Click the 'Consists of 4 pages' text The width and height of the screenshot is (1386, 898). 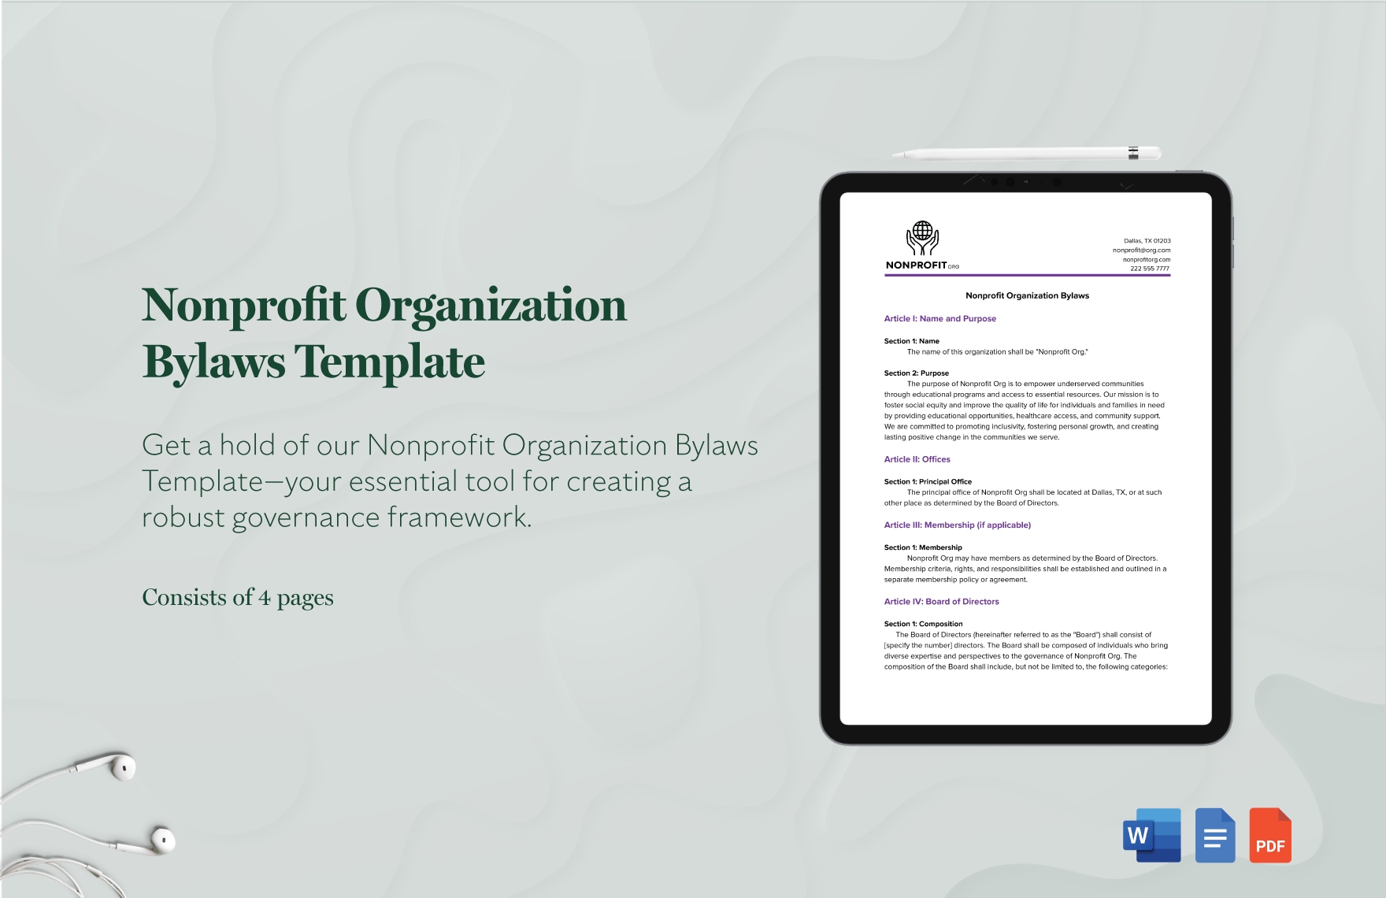coord(238,598)
